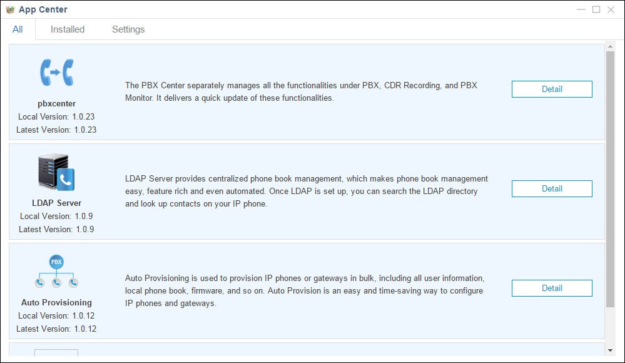Click the scrollbar down arrow
The height and width of the screenshot is (363, 625).
point(611,350)
